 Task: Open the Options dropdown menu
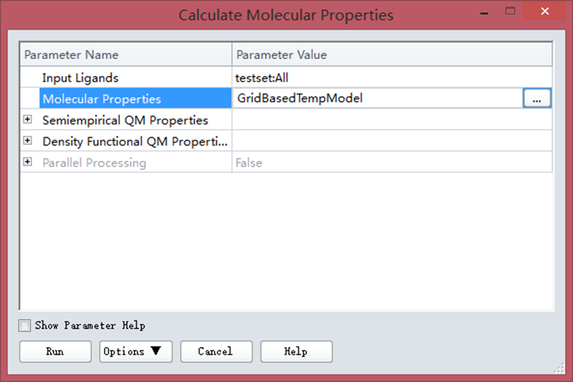(136, 352)
